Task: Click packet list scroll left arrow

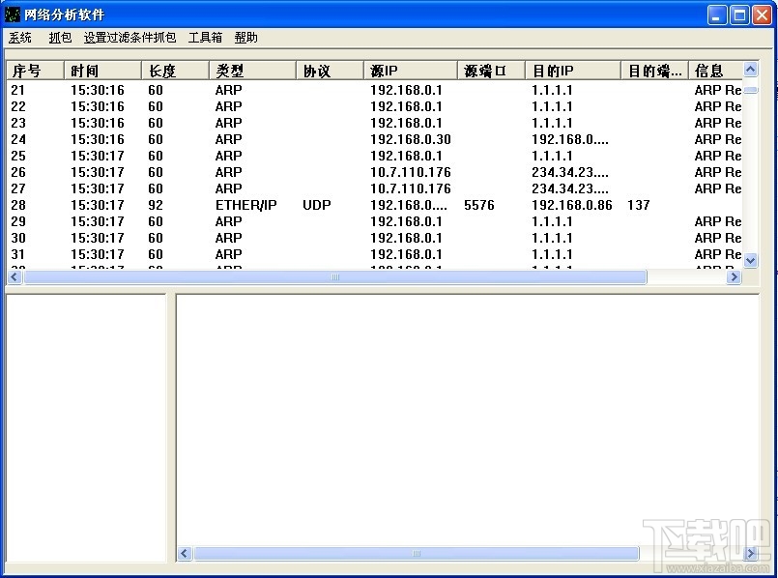Action: 14,276
